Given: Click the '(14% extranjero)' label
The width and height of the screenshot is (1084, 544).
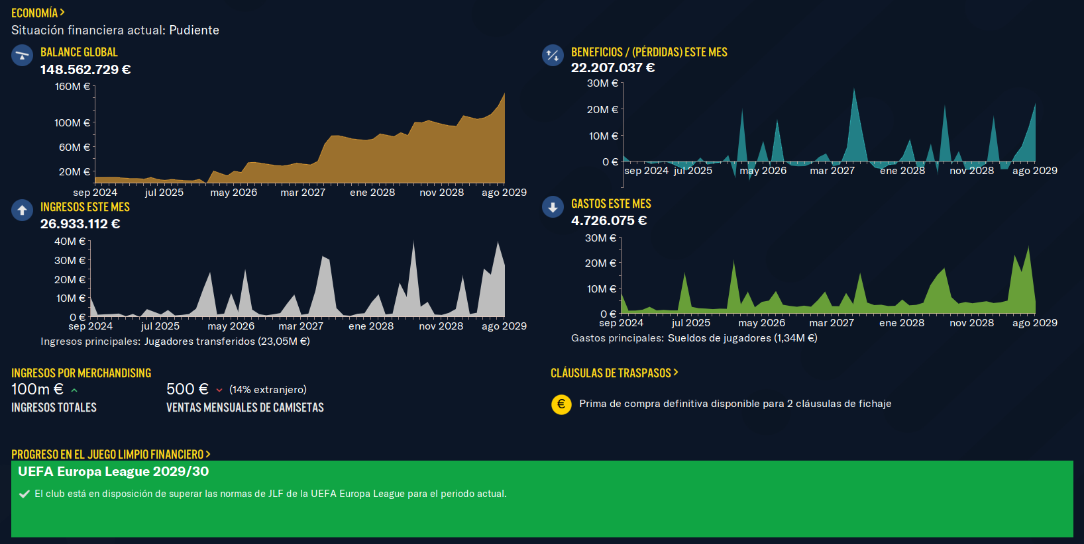Looking at the screenshot, I should pyautogui.click(x=268, y=390).
